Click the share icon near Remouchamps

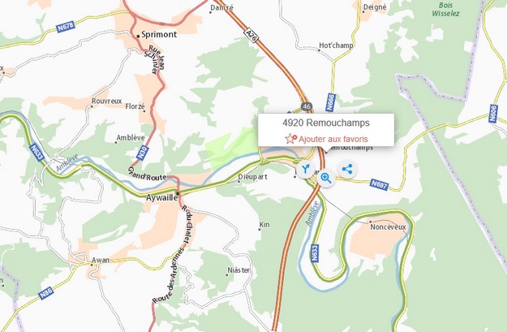tap(347, 169)
